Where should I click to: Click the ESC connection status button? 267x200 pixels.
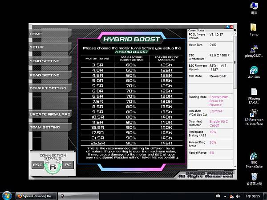point(38,165)
